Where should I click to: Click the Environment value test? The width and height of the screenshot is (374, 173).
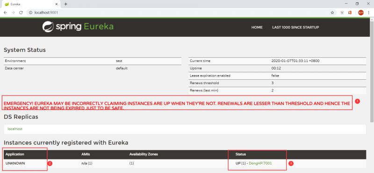tap(119, 61)
